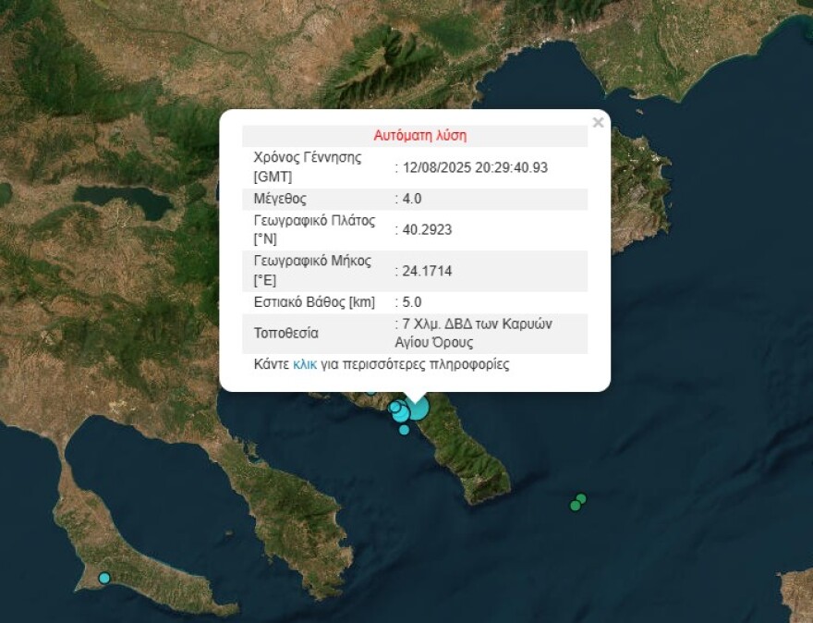Screen dimensions: 813x623
Task: Click the Μέγεθος magnitude row value 4.0
Action: 412,199
